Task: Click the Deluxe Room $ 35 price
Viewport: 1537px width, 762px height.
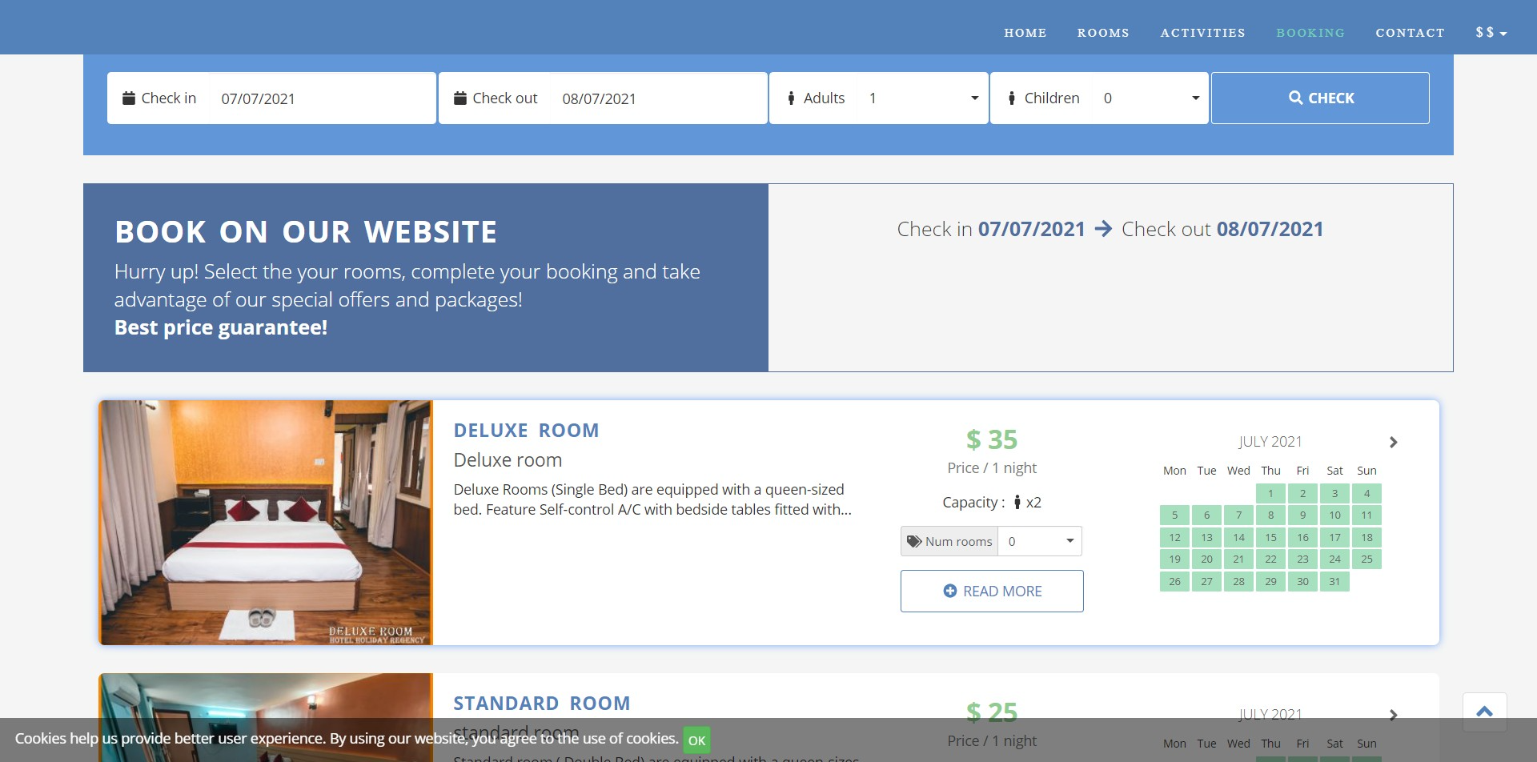Action: click(991, 439)
